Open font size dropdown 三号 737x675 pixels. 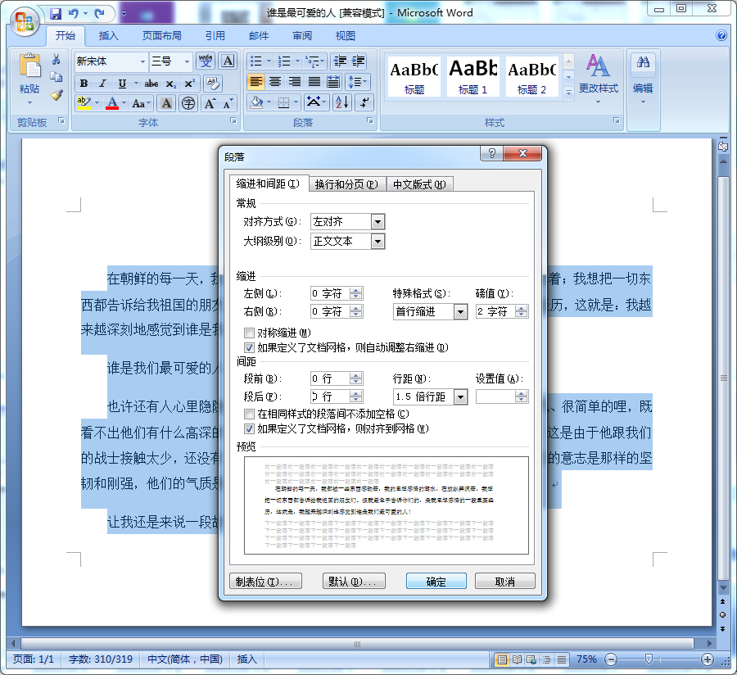pyautogui.click(x=187, y=61)
